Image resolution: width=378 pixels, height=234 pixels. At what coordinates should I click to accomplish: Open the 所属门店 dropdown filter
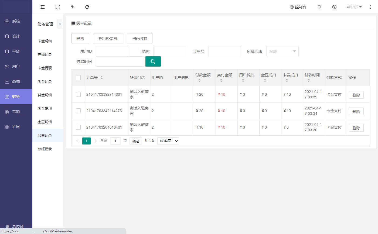point(282,51)
